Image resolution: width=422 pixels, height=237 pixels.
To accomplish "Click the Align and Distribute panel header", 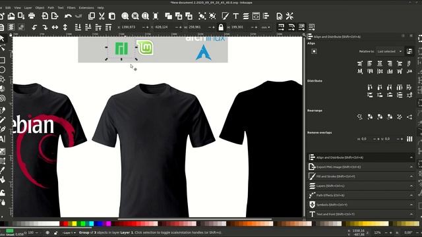I will click(361, 157).
